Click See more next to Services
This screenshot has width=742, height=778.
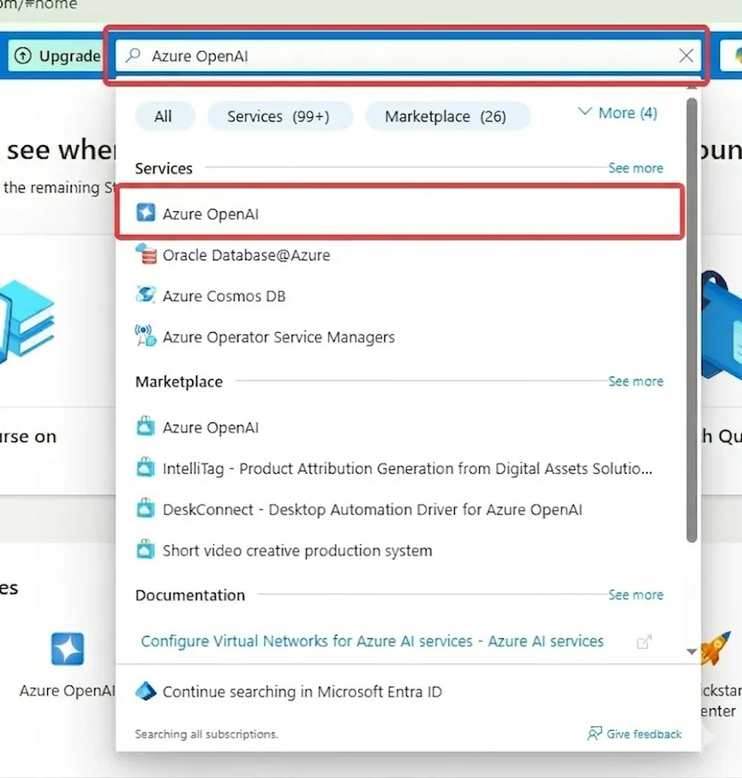(x=636, y=168)
